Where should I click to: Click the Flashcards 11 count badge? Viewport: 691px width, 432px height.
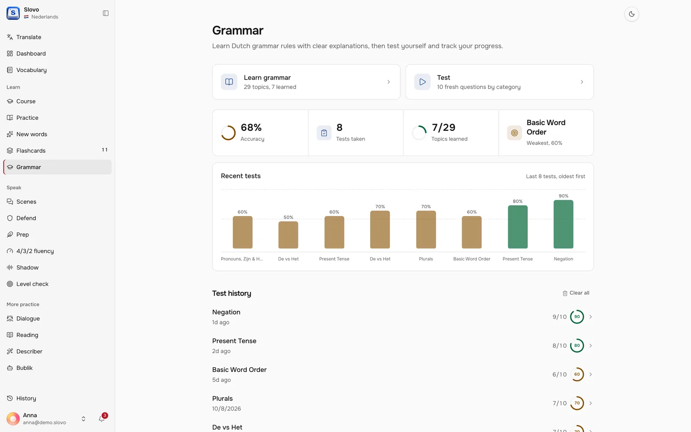pyautogui.click(x=105, y=150)
